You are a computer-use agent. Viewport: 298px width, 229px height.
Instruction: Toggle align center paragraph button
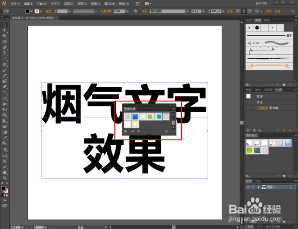pos(244,11)
